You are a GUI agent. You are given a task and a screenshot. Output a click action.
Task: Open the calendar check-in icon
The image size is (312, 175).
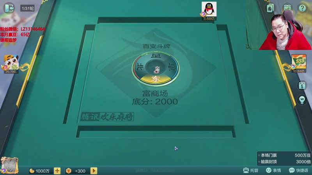[x=287, y=8]
